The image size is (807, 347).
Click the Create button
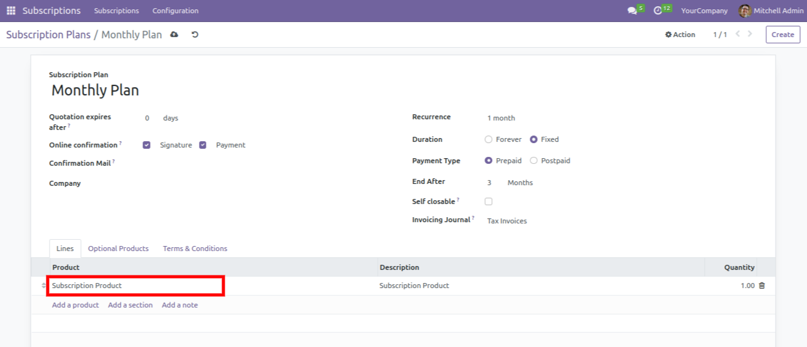(x=783, y=35)
